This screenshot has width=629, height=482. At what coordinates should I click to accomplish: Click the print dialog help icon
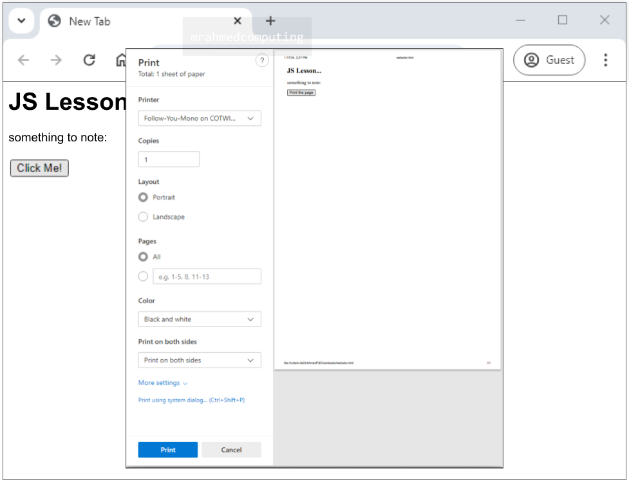tap(262, 60)
